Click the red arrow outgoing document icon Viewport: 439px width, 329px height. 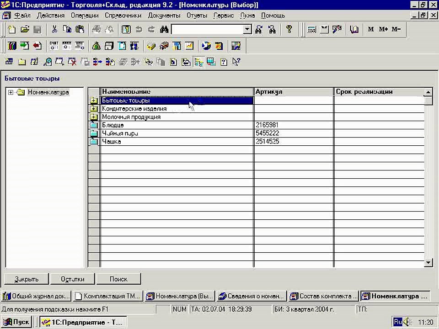[x=37, y=46]
